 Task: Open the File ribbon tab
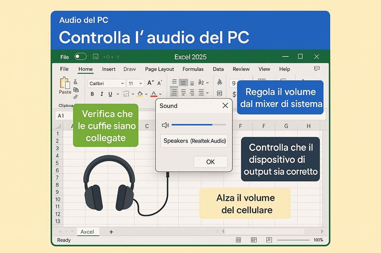coord(64,69)
